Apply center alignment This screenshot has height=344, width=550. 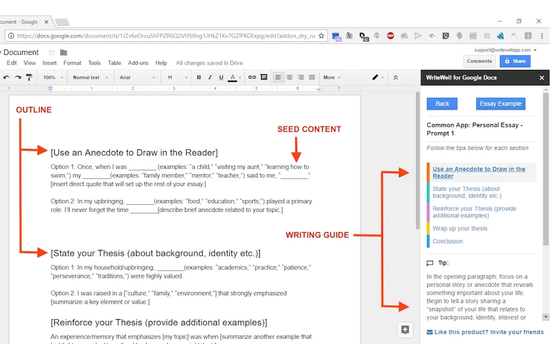[290, 77]
